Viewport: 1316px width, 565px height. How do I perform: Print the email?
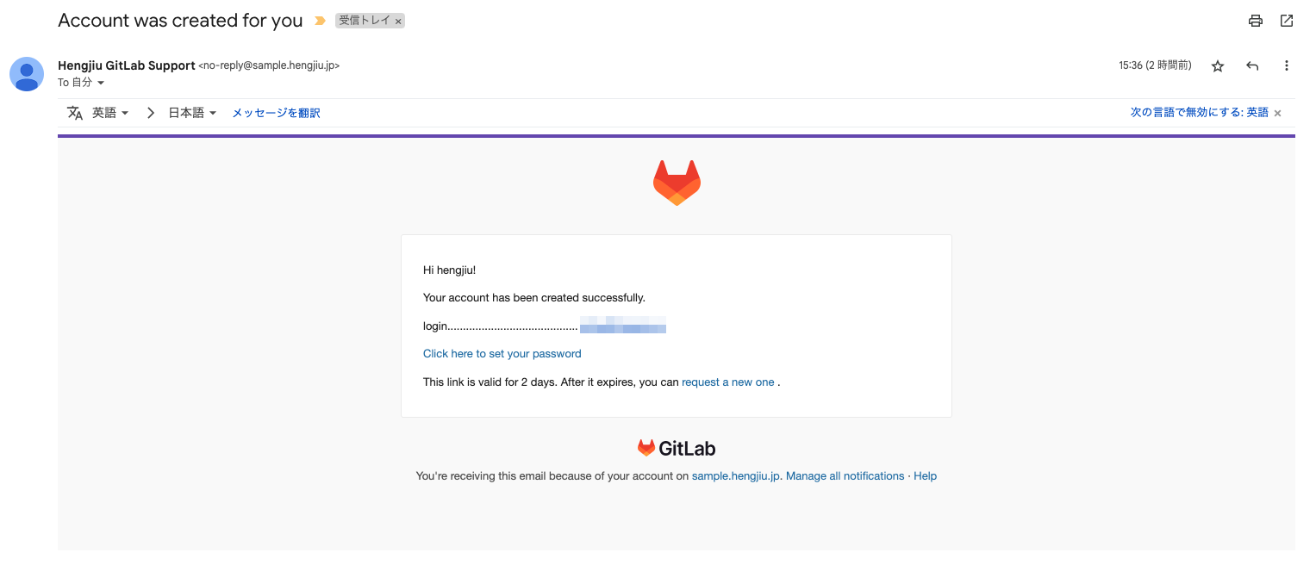point(1255,21)
